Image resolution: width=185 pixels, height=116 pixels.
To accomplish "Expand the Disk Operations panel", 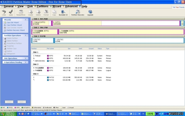I will coord(26,58).
